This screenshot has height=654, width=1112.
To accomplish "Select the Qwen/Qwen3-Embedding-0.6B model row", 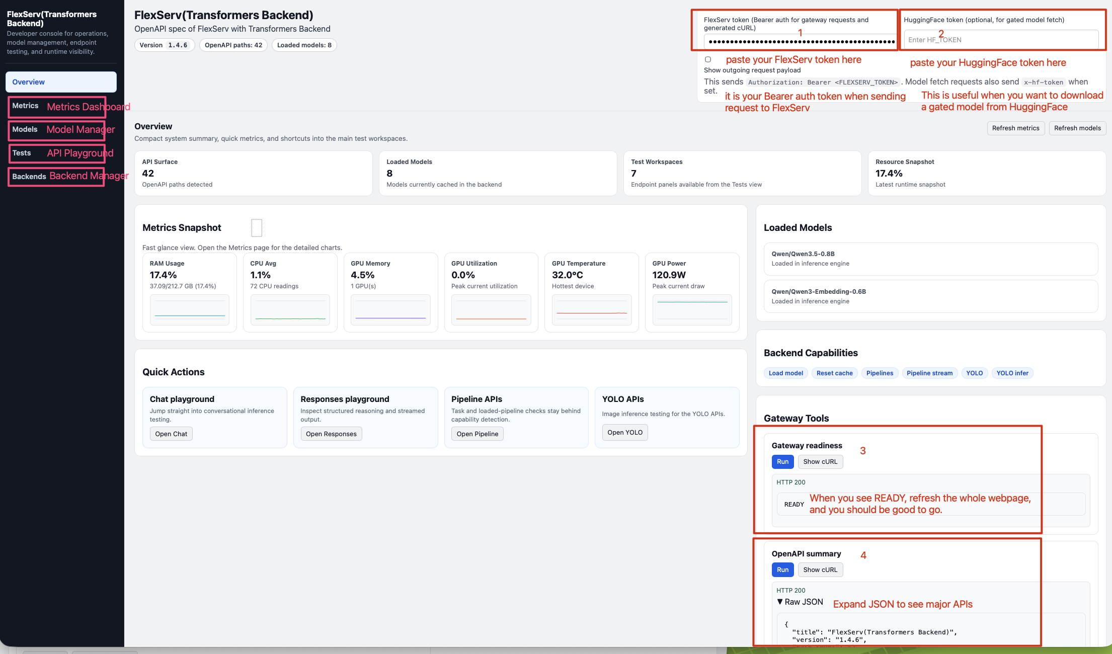I will click(931, 296).
